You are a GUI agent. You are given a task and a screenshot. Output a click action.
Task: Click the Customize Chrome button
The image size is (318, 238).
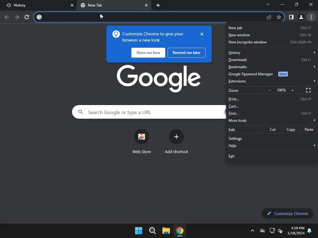pyautogui.click(x=287, y=214)
